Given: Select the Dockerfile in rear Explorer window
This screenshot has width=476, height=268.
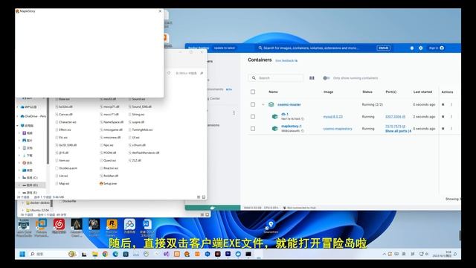Looking at the screenshot, I should coord(68,201).
